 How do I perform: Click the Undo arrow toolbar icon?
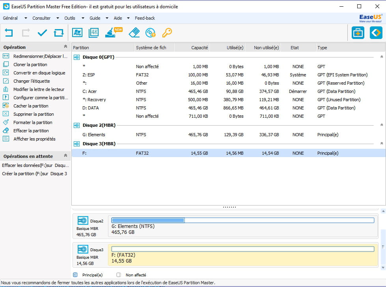click(9, 32)
